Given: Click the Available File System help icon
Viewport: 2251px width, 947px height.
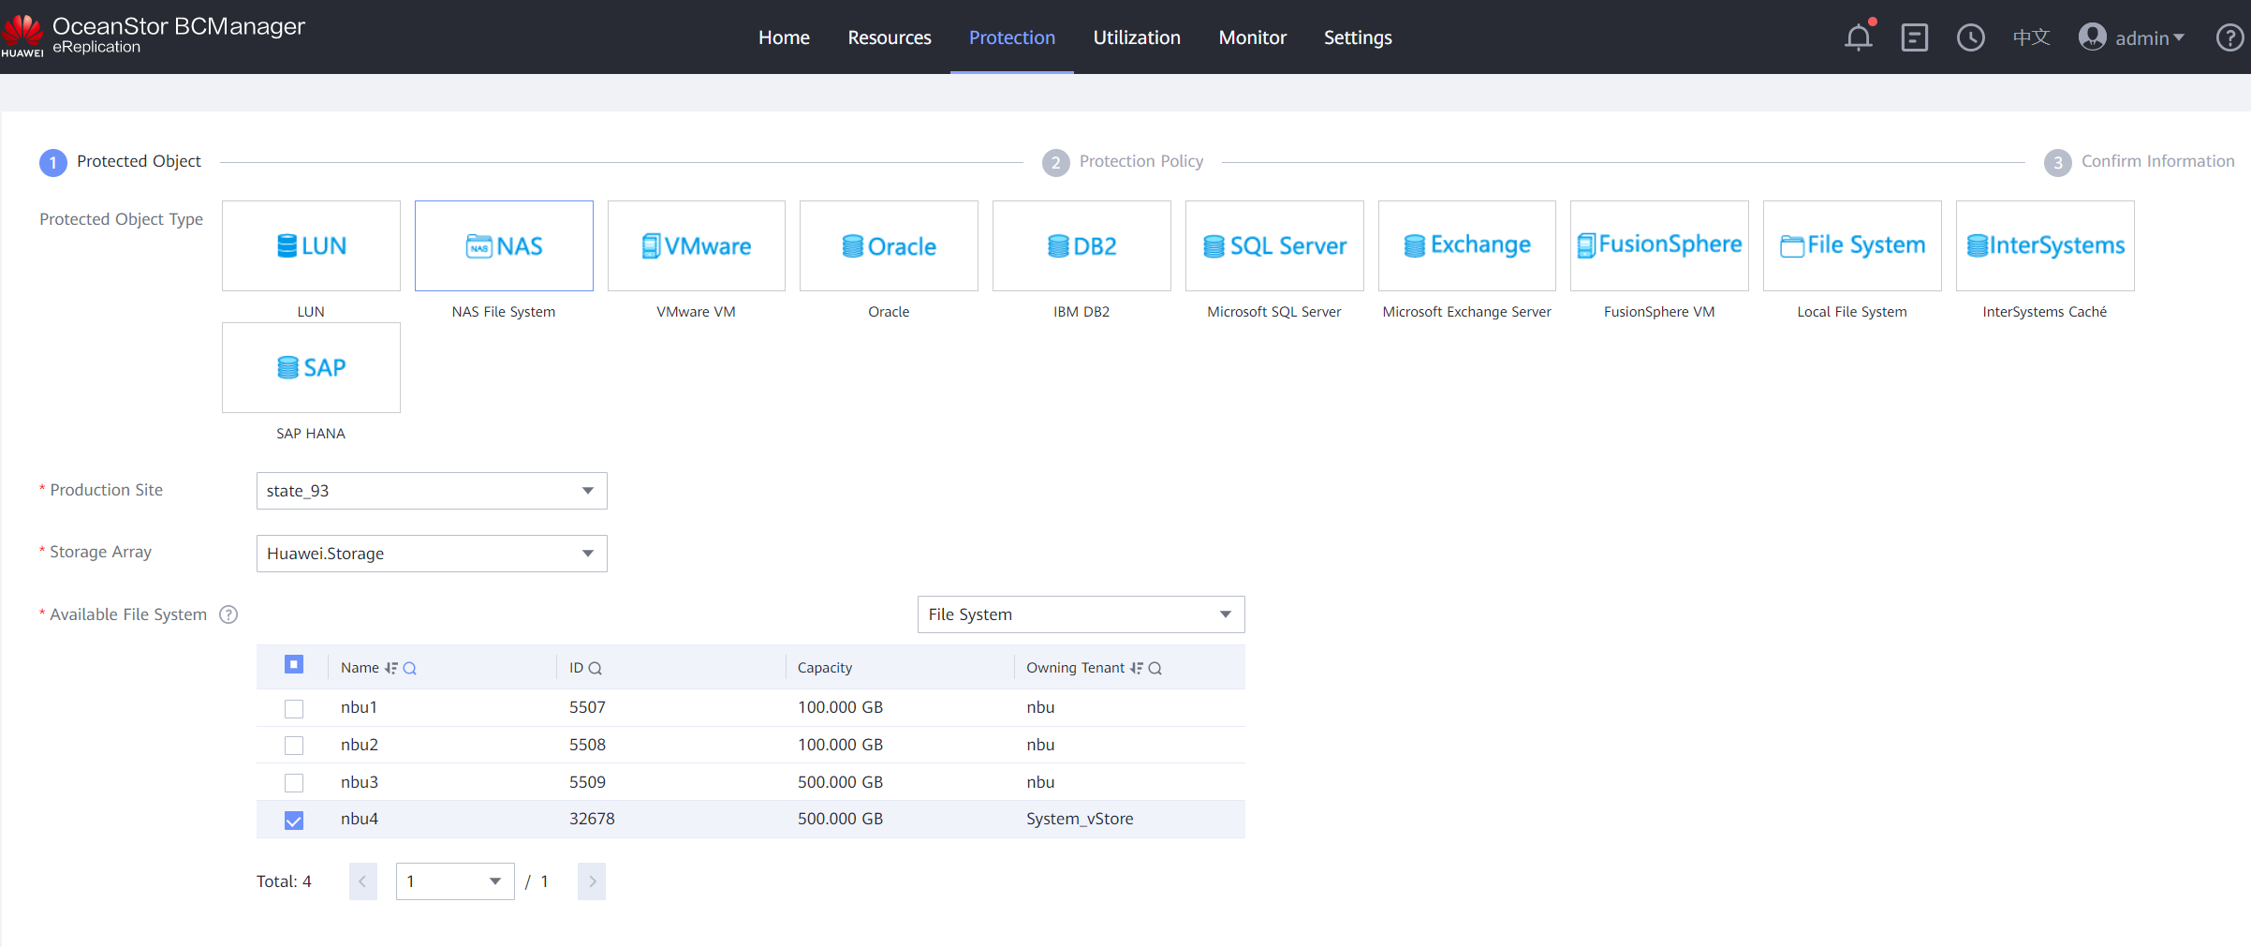Looking at the screenshot, I should tap(228, 614).
